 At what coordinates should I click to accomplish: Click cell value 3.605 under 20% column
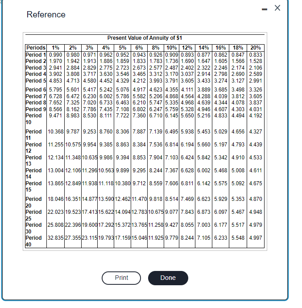[256, 96]
